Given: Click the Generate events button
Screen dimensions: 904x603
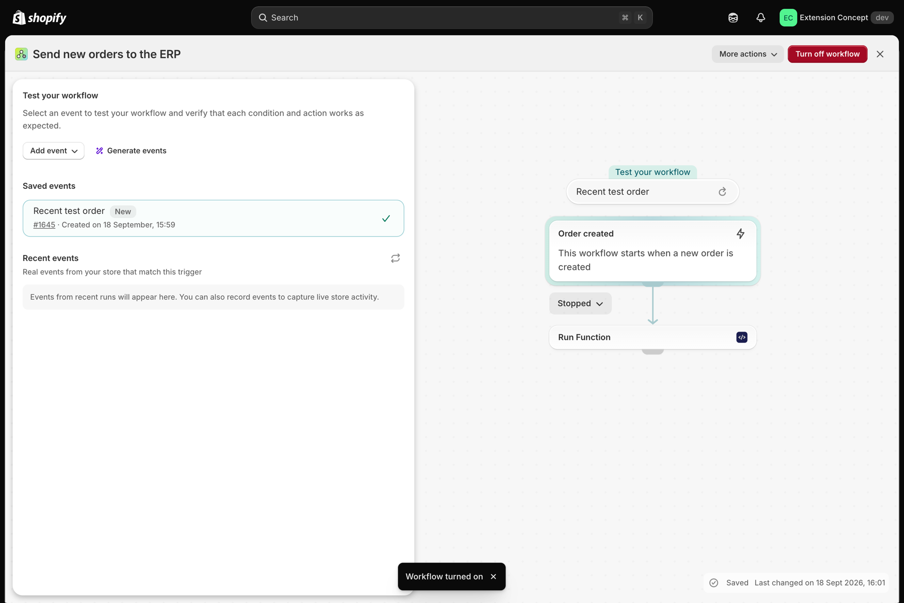Looking at the screenshot, I should 131,151.
